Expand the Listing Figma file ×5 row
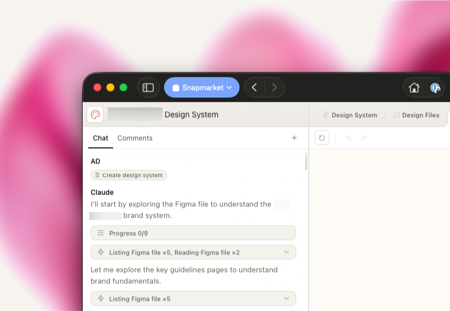The width and height of the screenshot is (450, 311). coord(193,299)
